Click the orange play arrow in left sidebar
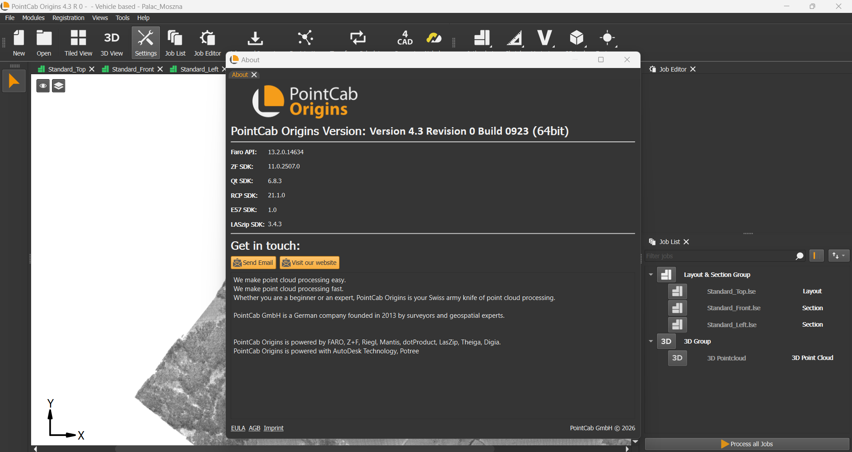 coord(14,81)
